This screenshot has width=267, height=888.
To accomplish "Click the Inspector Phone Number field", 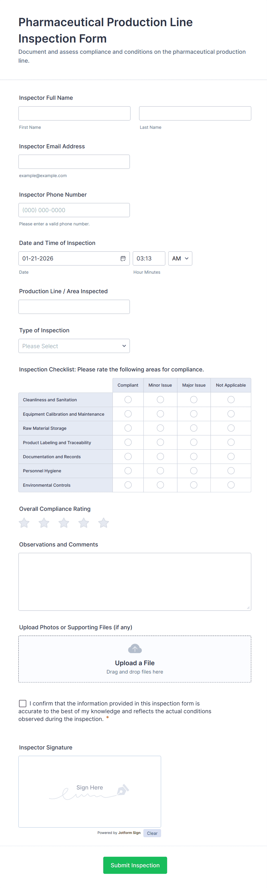I will click(x=74, y=210).
